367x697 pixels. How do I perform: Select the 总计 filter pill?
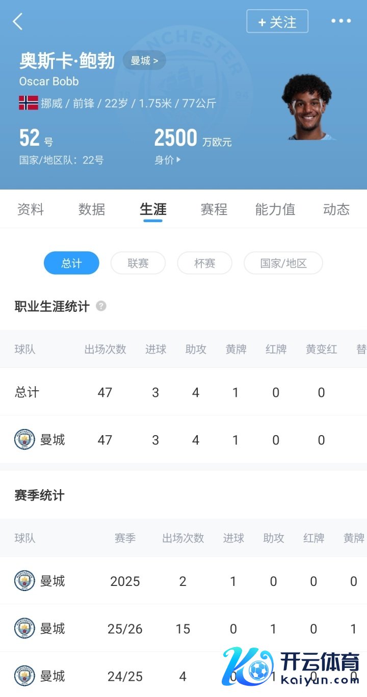71,263
